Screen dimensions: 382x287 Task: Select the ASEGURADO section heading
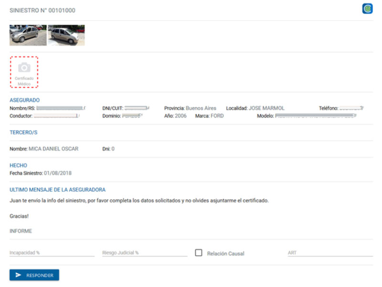[25, 100]
